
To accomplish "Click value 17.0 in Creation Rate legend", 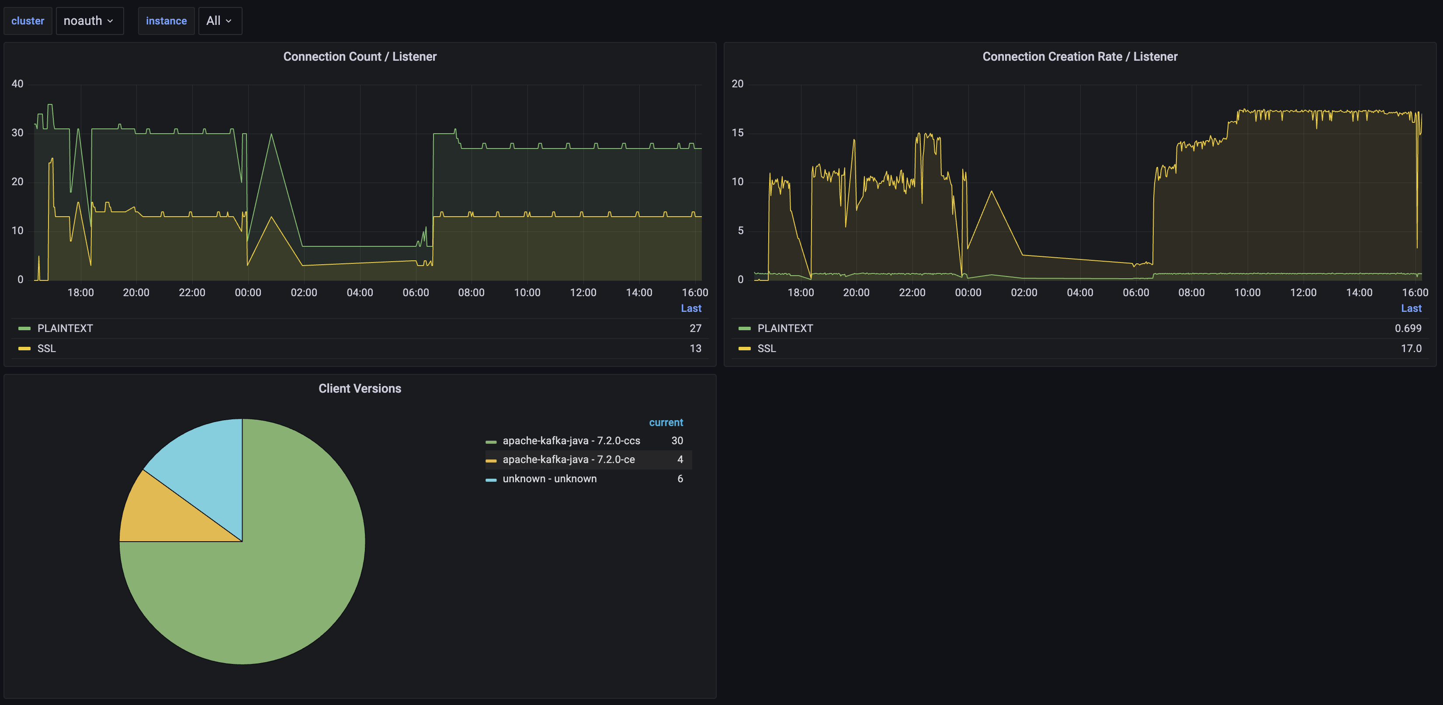I will click(1411, 348).
